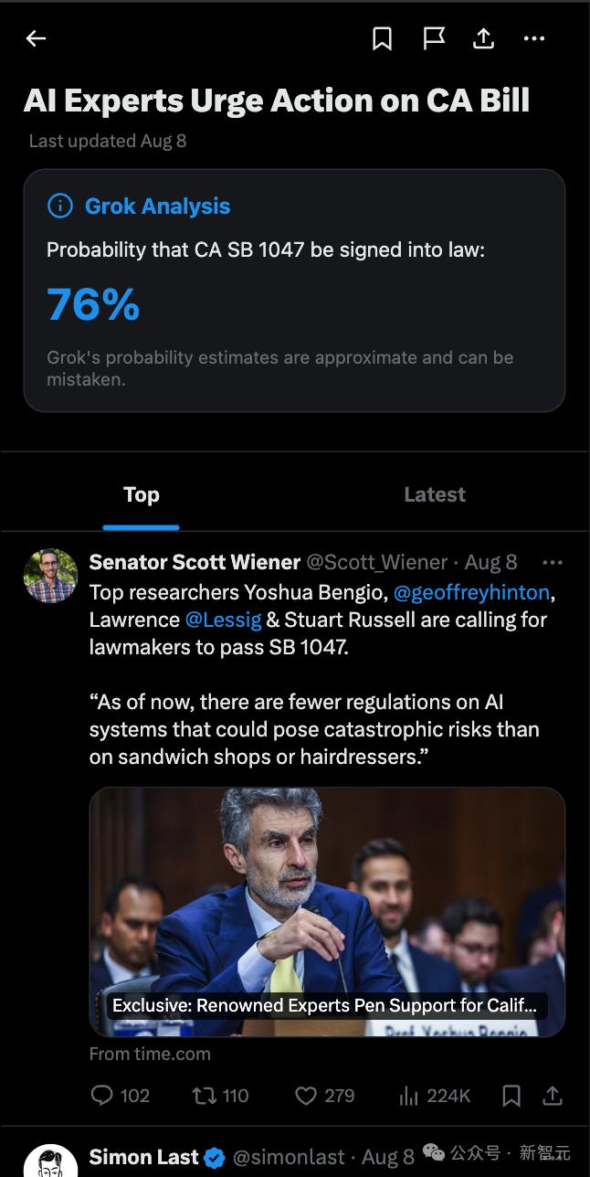Screen dimensions: 590x1177
Task: Open the @geoffreyhinton mention link
Action: point(471,592)
